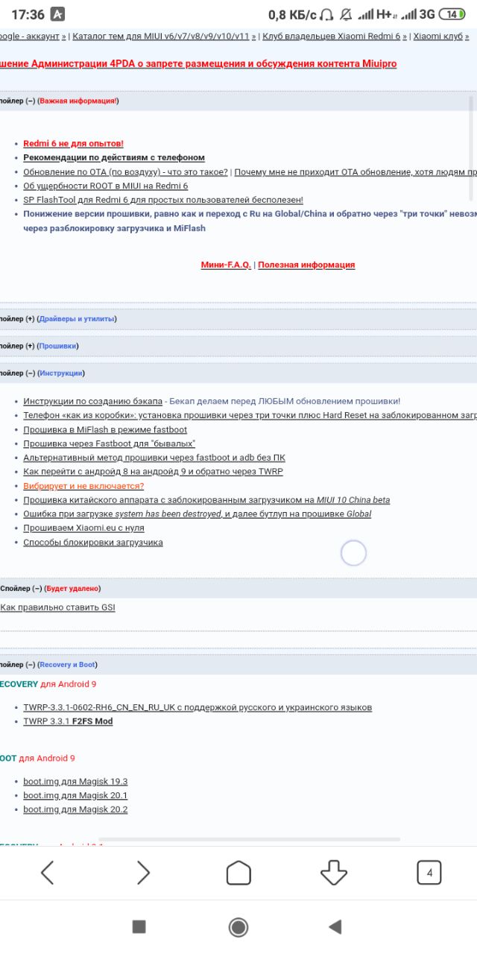Image resolution: width=477 pixels, height=954 pixels.
Task: Open Прошивка китайского аппарата link
Action: pos(206,500)
